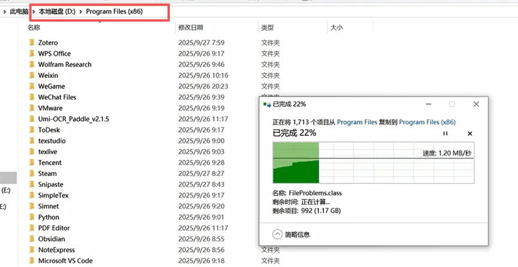Click the 速度: 1.20 MB/秒 label
The image size is (518, 267).
tap(447, 153)
